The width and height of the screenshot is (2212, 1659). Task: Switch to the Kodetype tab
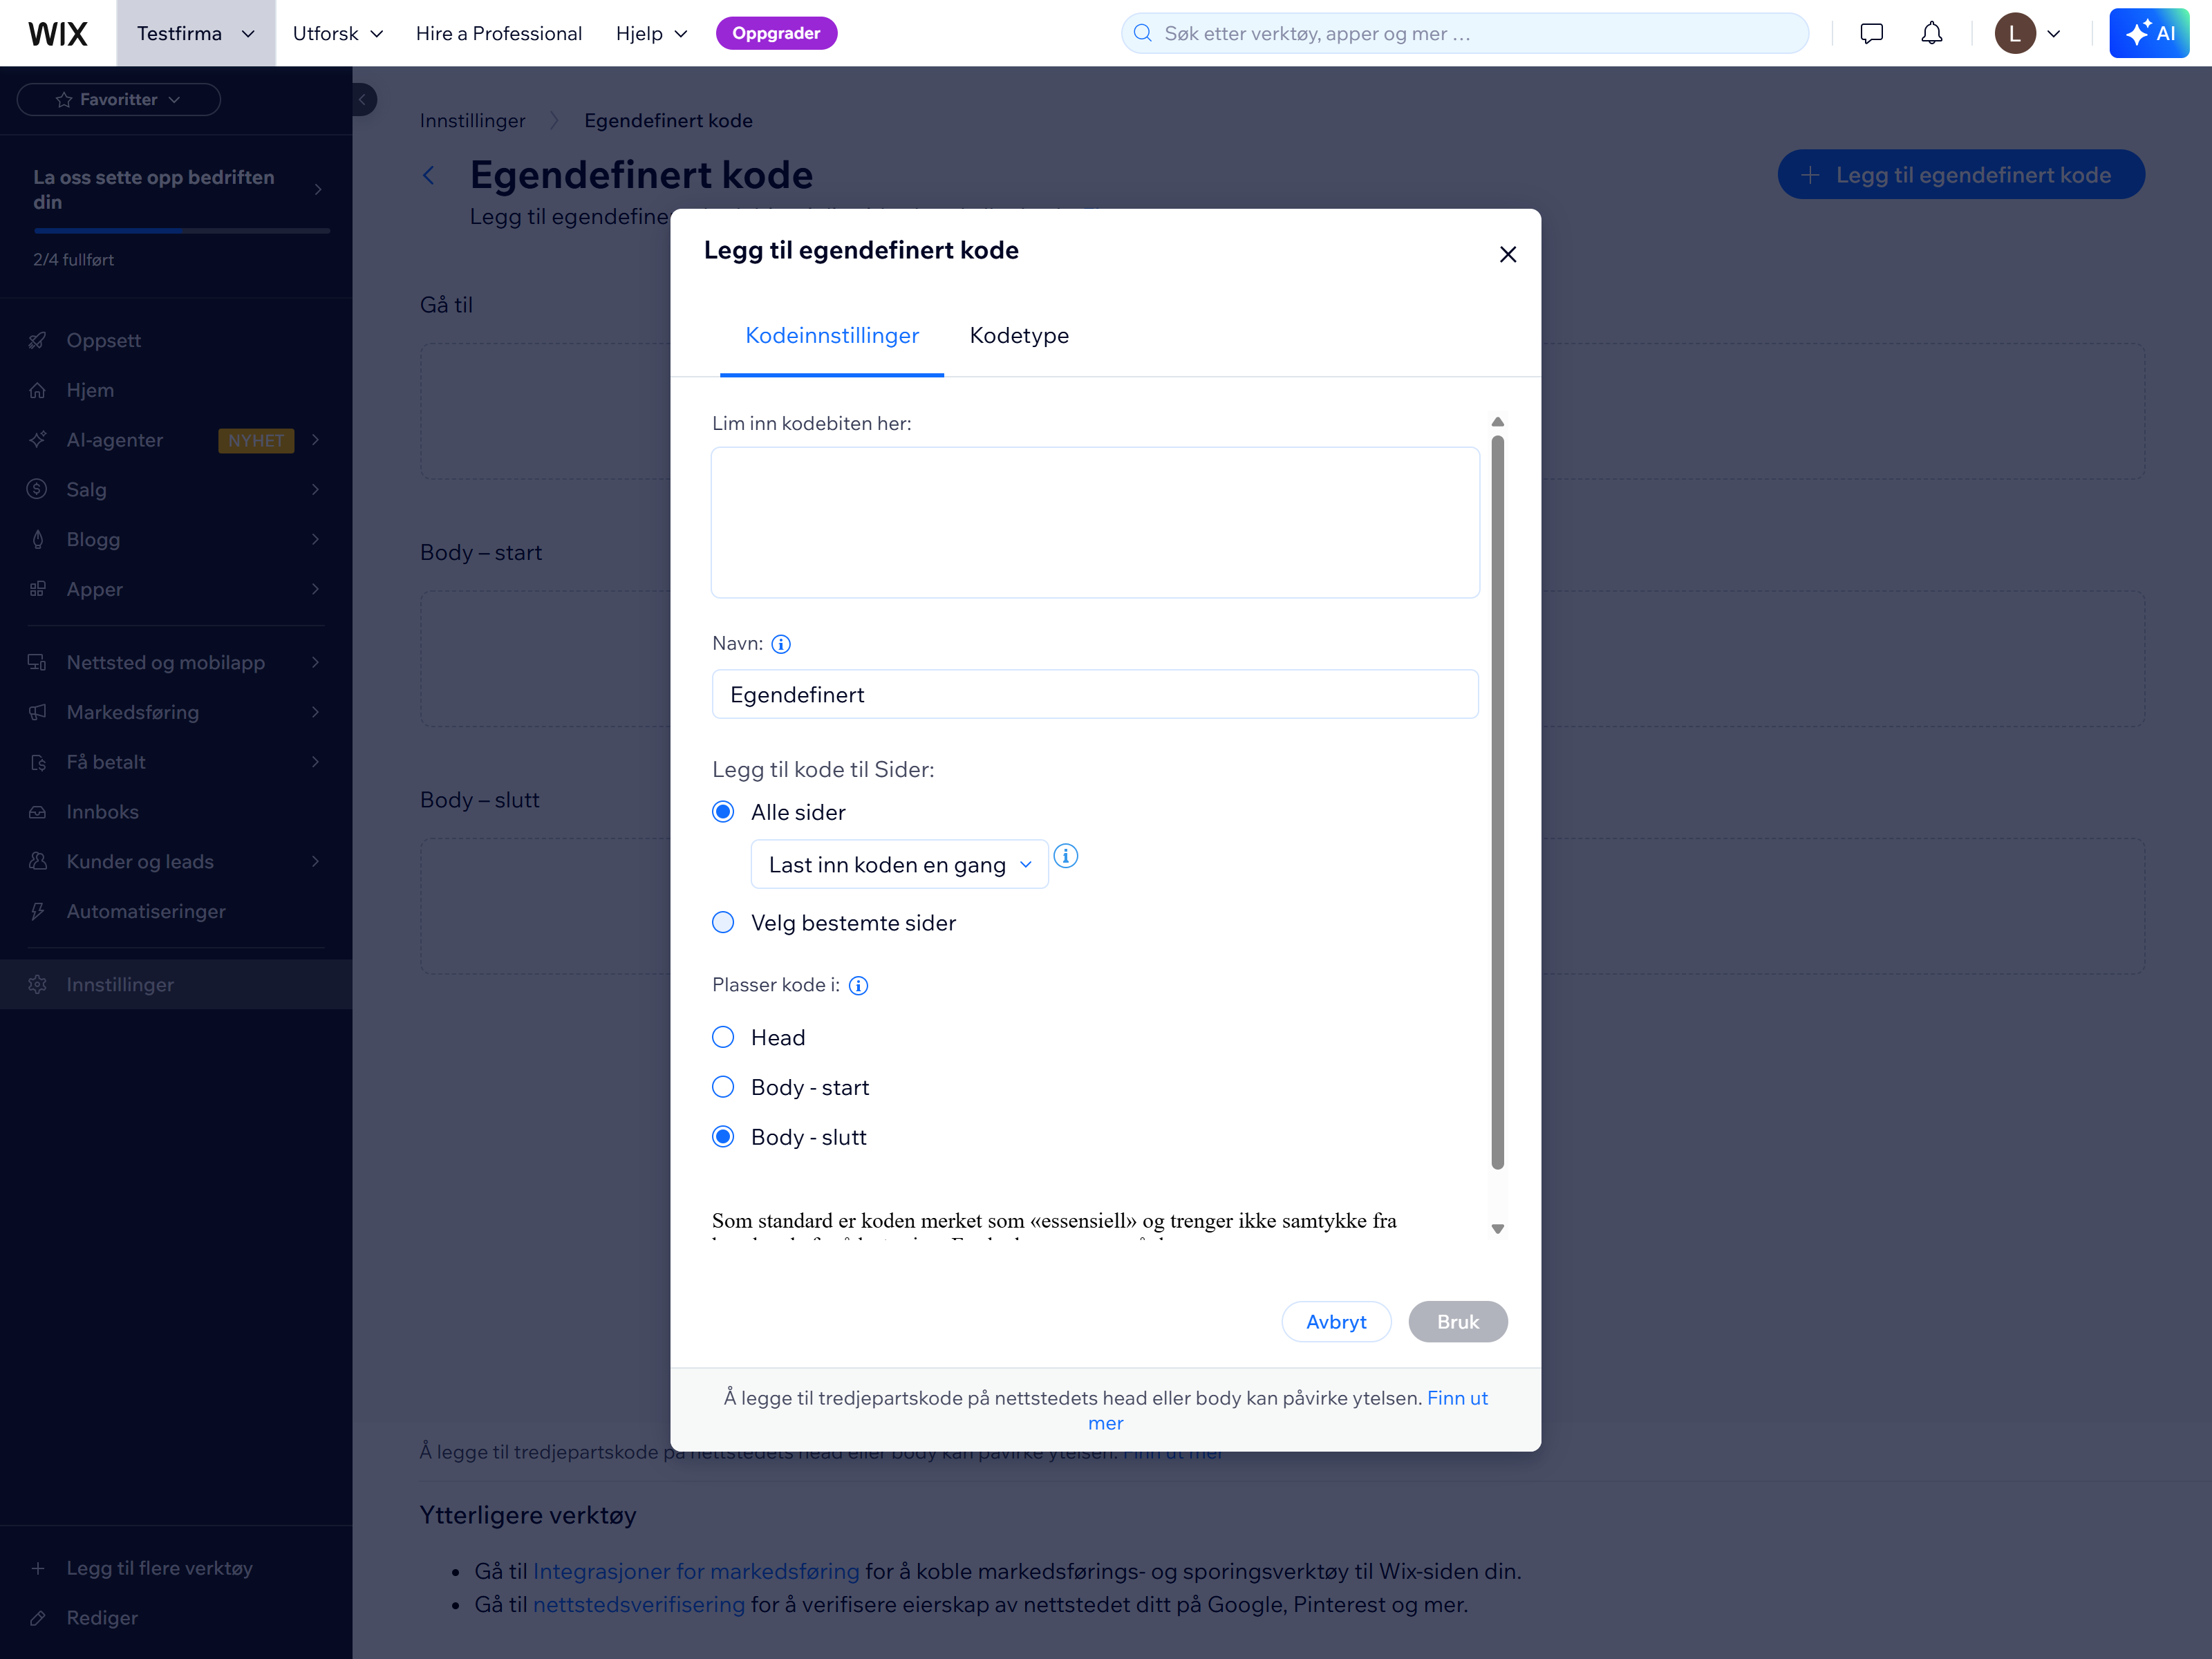(x=1019, y=335)
